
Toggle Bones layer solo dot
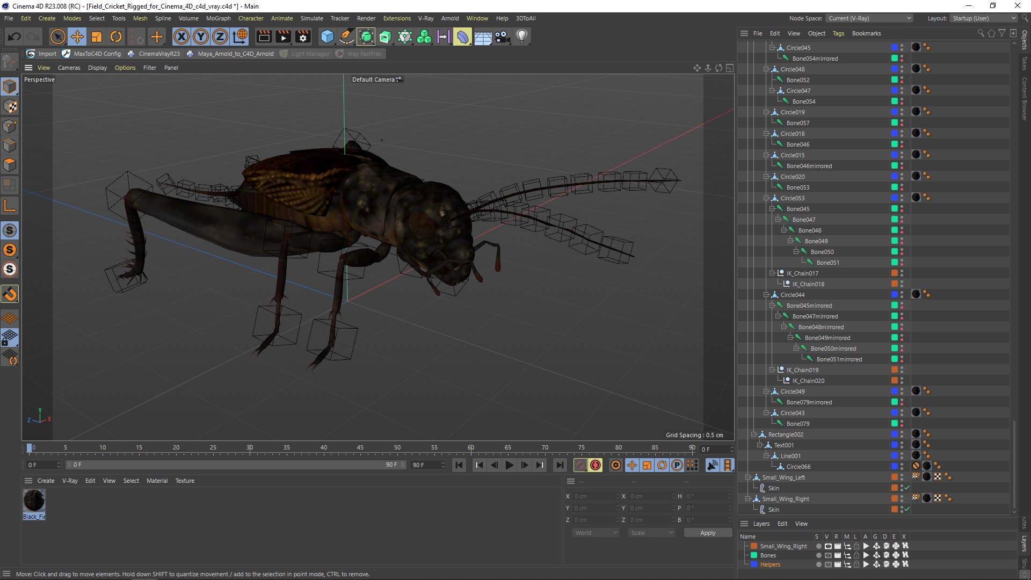[x=818, y=555]
